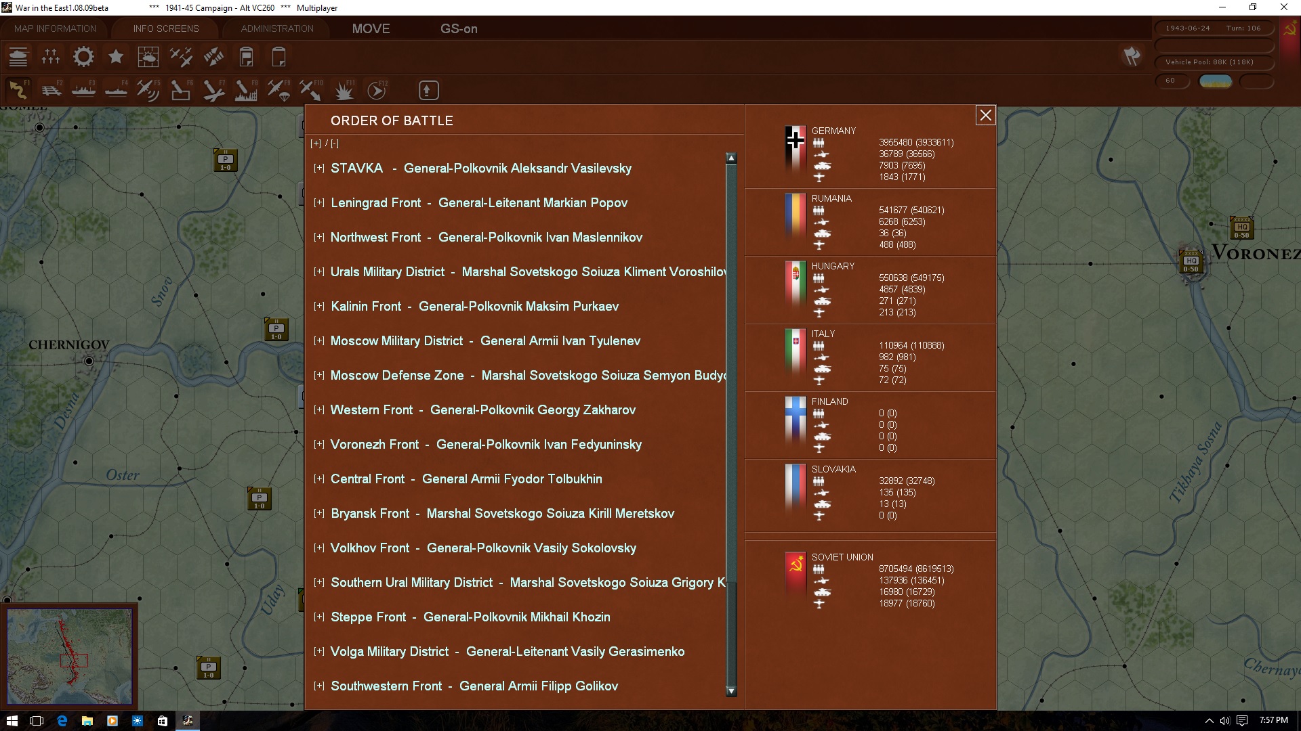This screenshot has height=731, width=1301.
Task: Click the scrollbar up arrow in order list
Action: tap(731, 158)
